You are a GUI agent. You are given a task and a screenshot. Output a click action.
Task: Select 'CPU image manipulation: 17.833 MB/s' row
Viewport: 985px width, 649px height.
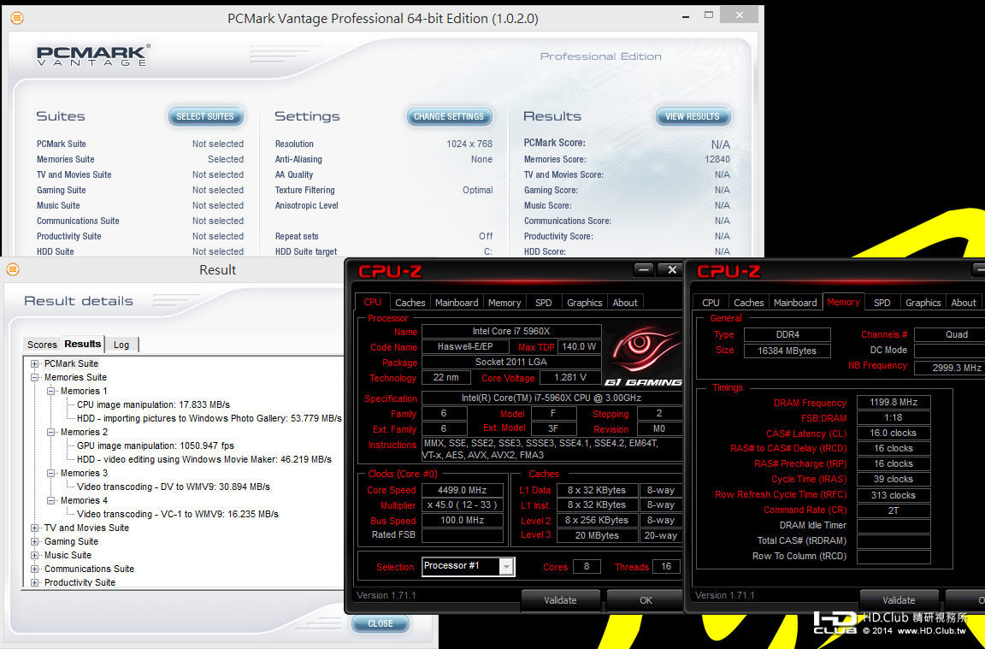(x=153, y=404)
